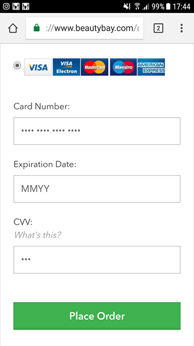
Task: Submit with the green Place Order button
Action: click(x=97, y=316)
